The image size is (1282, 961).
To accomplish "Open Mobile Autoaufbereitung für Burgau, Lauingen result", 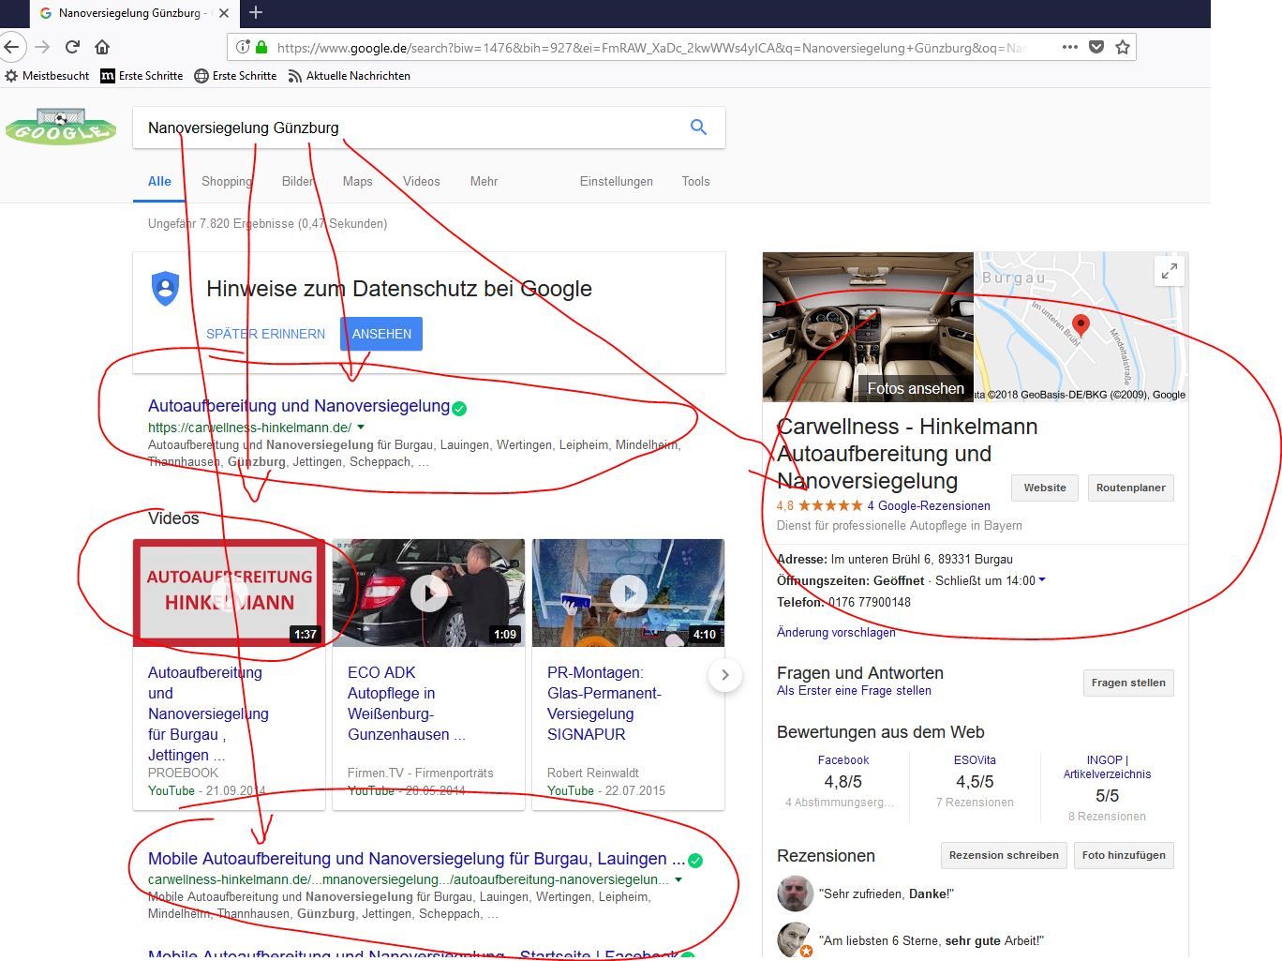I will (416, 859).
